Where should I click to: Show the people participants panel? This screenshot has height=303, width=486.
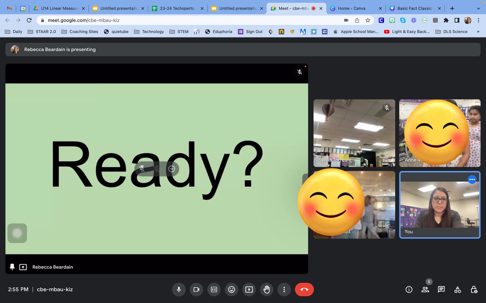(x=425, y=289)
